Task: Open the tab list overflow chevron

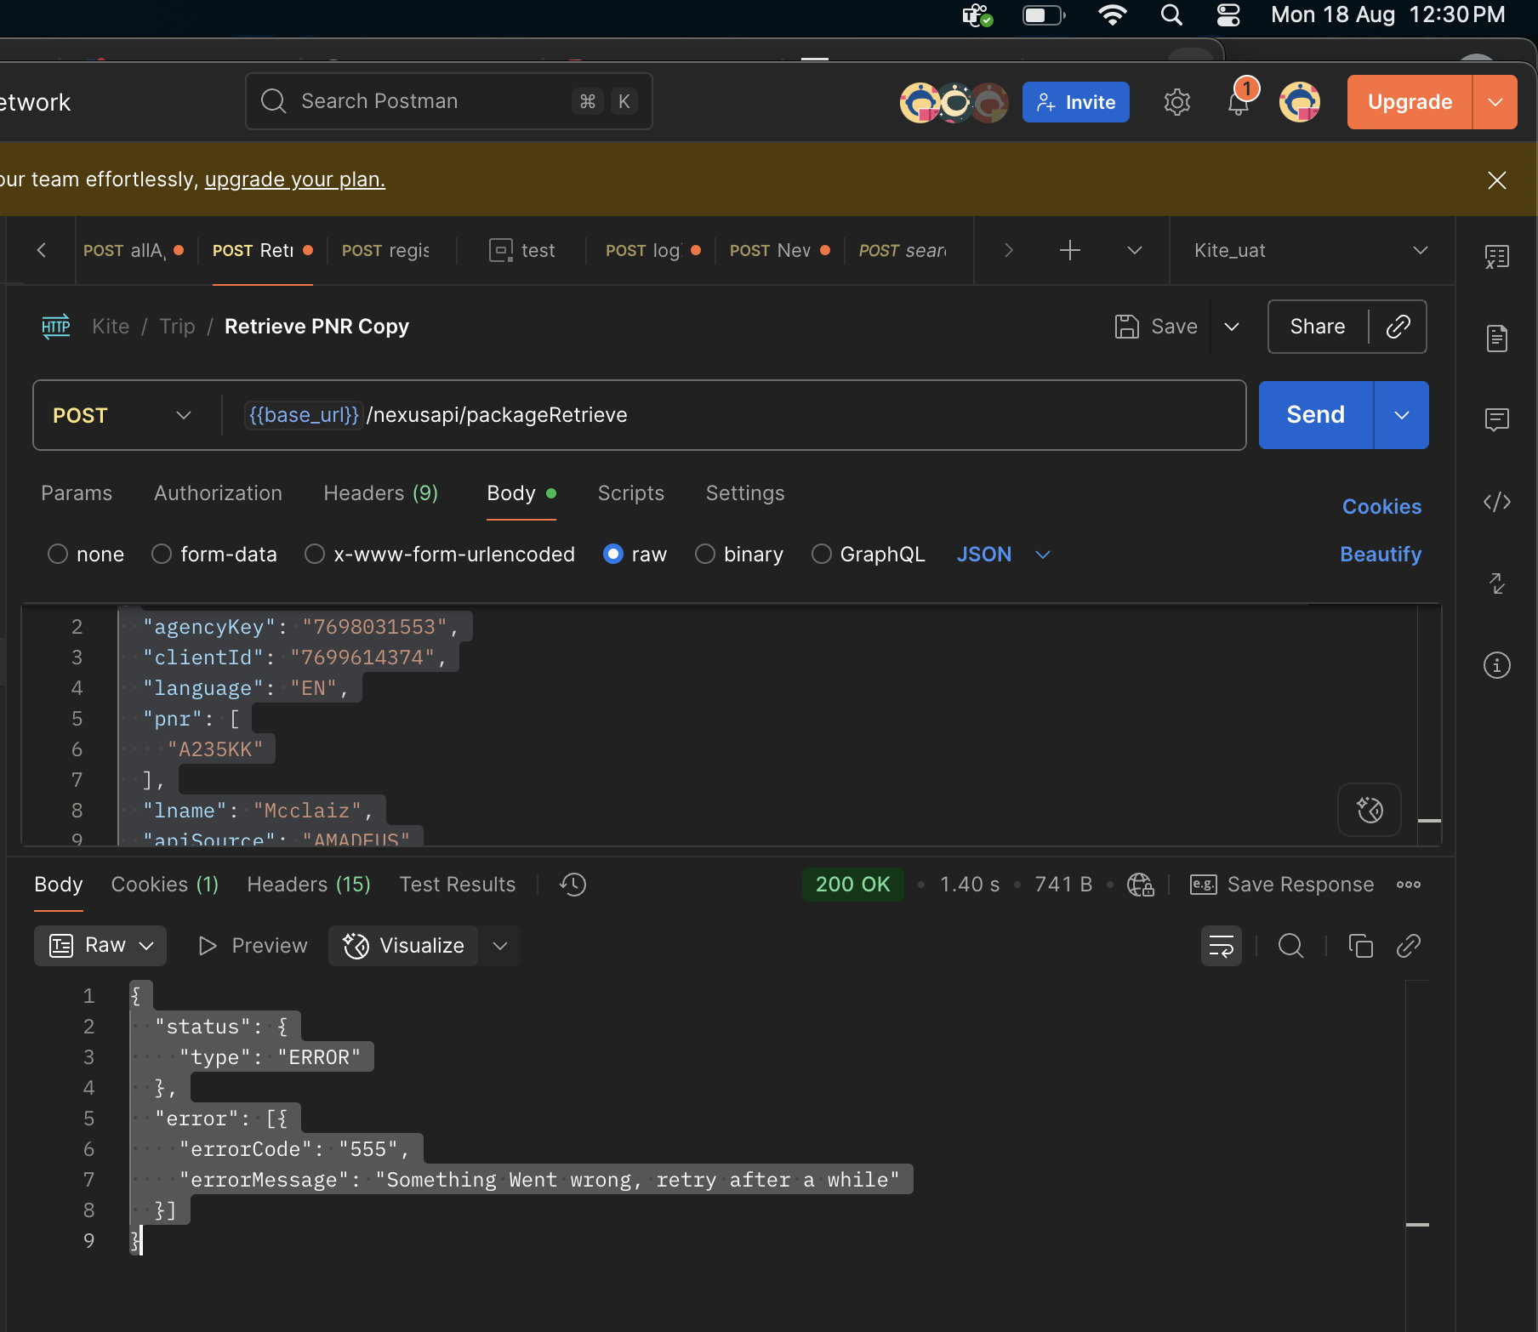Action: pos(1134,250)
